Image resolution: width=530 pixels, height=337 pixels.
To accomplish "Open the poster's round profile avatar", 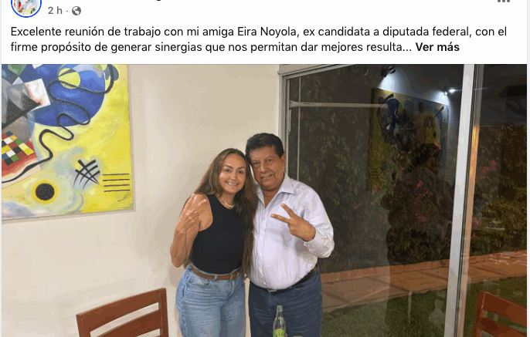I will point(26,6).
